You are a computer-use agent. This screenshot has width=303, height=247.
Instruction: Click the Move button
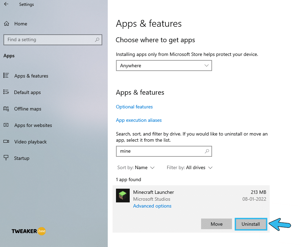click(x=217, y=224)
